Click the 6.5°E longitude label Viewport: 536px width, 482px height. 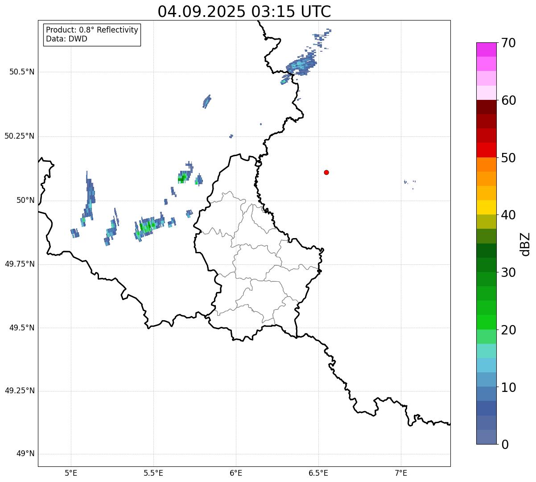pyautogui.click(x=318, y=473)
